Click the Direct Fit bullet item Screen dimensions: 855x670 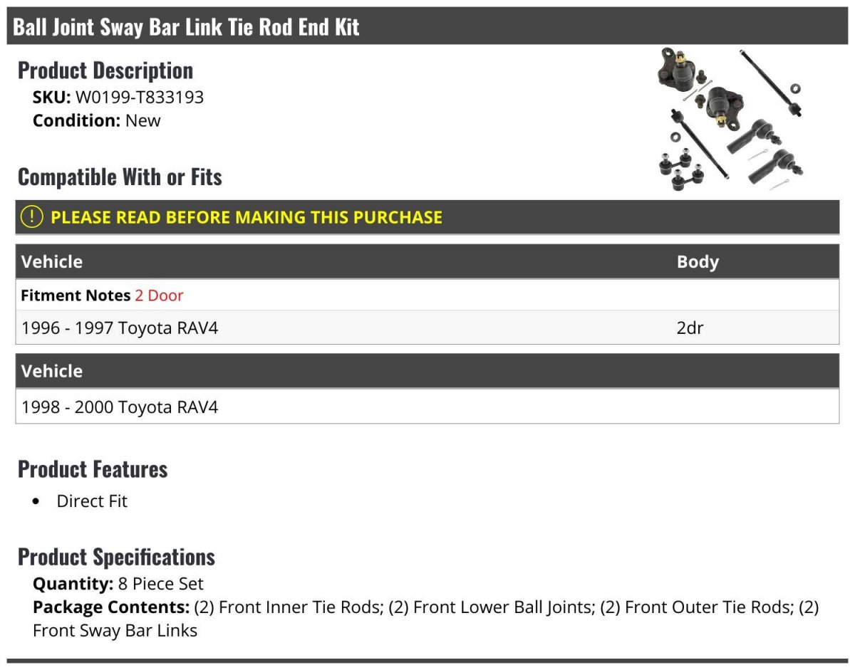[92, 501]
